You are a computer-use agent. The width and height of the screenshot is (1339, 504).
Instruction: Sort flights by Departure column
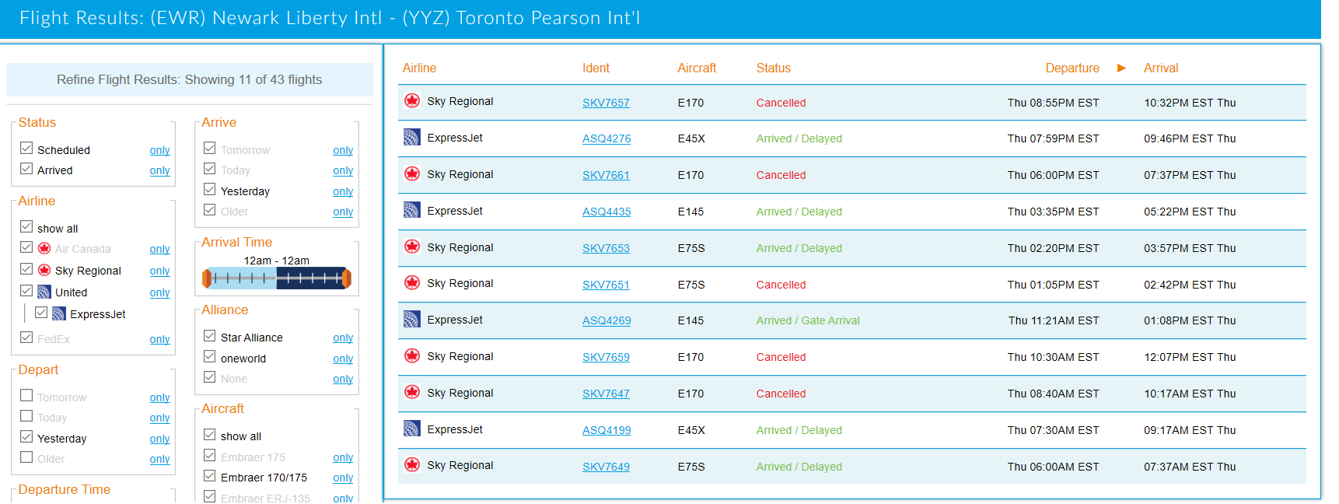(1072, 68)
